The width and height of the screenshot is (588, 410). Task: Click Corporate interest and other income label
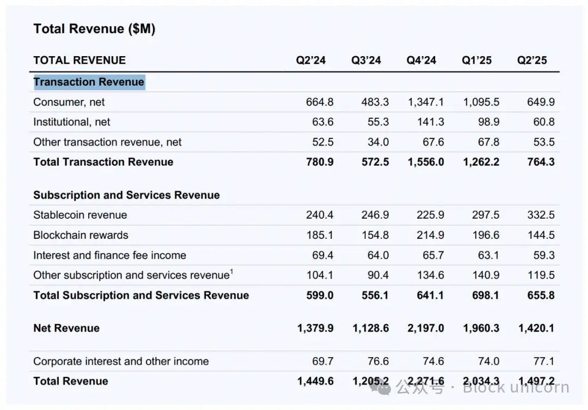coord(121,361)
